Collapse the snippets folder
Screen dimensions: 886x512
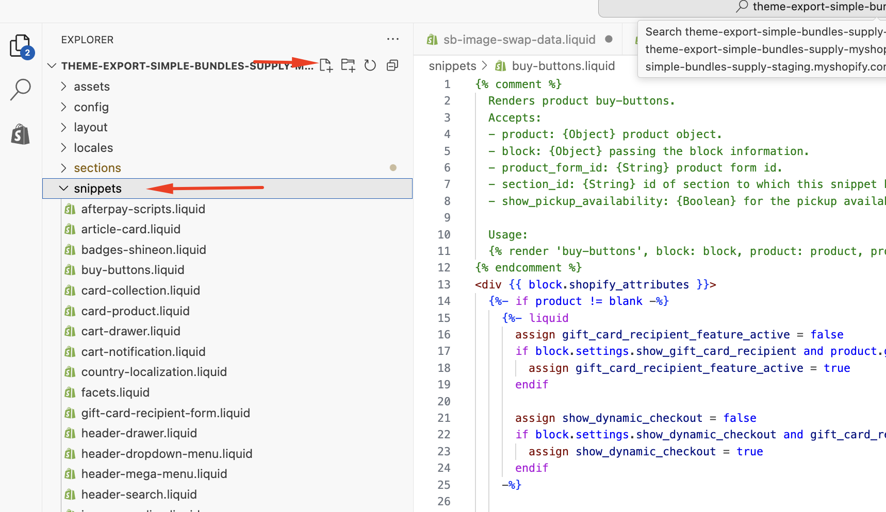[x=227, y=189]
